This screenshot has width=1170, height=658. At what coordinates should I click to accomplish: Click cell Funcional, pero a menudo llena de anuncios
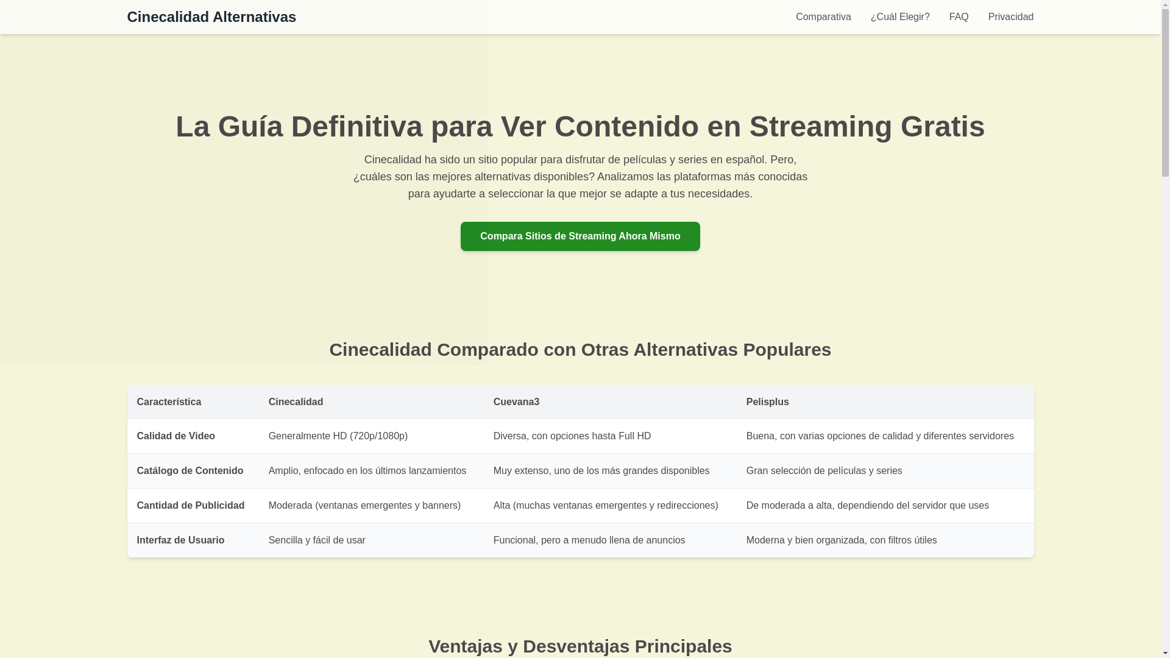click(610, 540)
